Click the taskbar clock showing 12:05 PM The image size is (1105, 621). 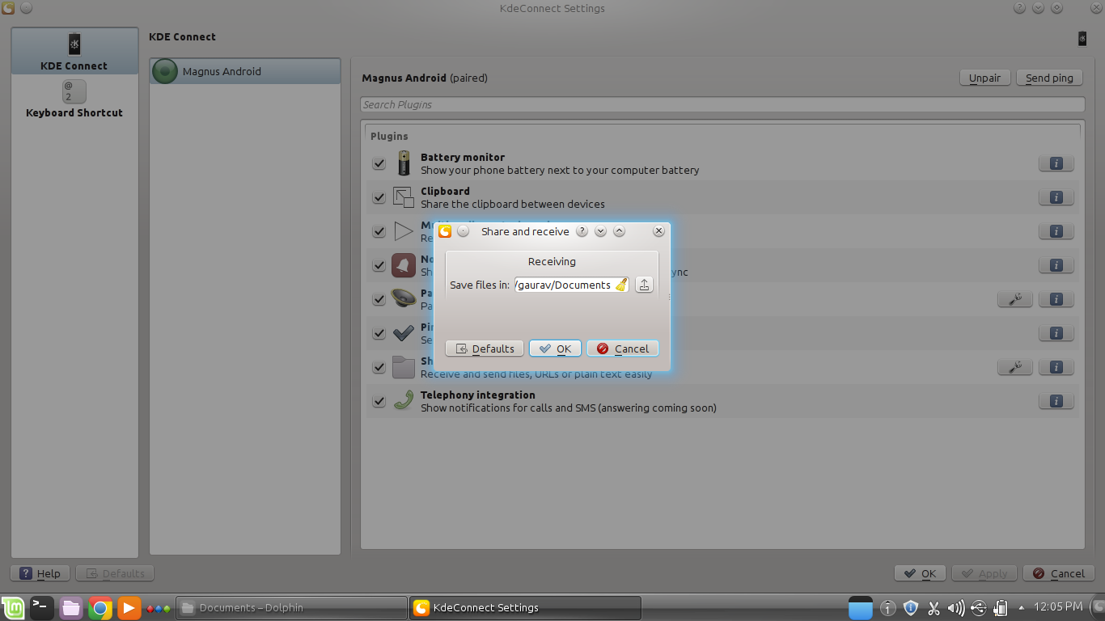pos(1057,607)
